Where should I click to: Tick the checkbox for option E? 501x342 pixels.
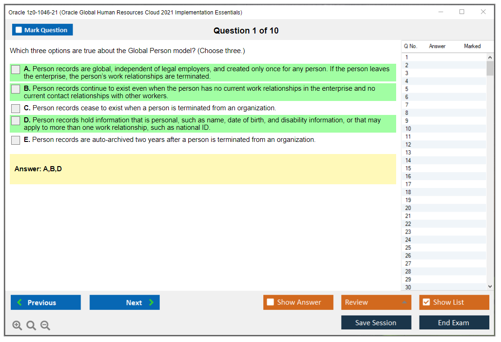coord(16,140)
